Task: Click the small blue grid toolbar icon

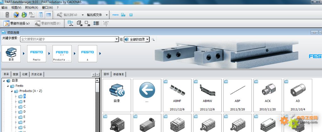Action: (x=131, y=15)
